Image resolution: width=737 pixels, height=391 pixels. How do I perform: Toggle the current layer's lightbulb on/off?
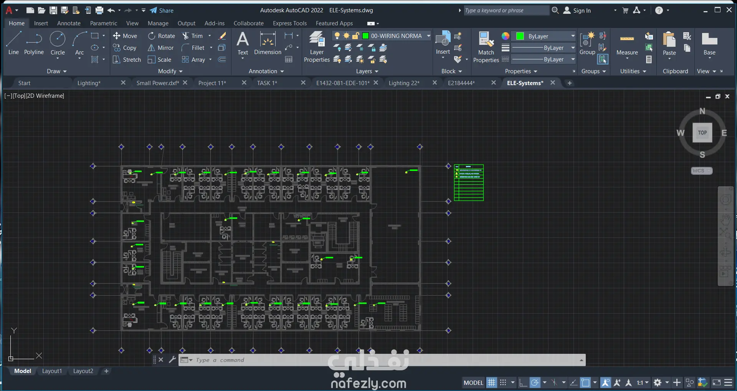pyautogui.click(x=337, y=36)
